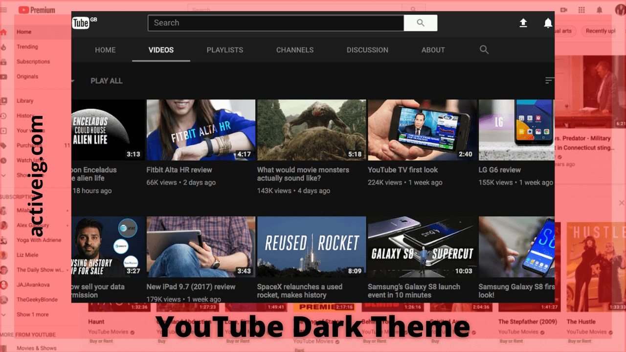This screenshot has height=352, width=626.
Task: Click the LG G6 review title
Action: pos(500,170)
